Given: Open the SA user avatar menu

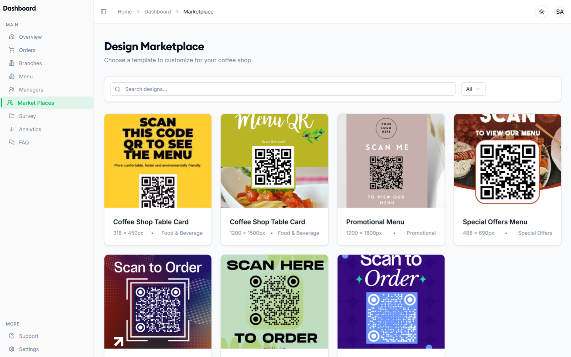Looking at the screenshot, I should coord(560,12).
